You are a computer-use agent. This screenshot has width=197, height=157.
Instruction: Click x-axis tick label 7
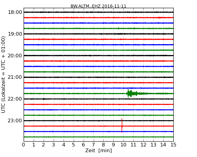click(x=93, y=145)
